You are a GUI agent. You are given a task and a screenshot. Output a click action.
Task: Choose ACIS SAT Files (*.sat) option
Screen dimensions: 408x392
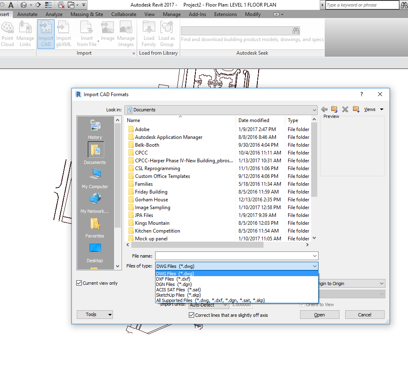coord(236,290)
